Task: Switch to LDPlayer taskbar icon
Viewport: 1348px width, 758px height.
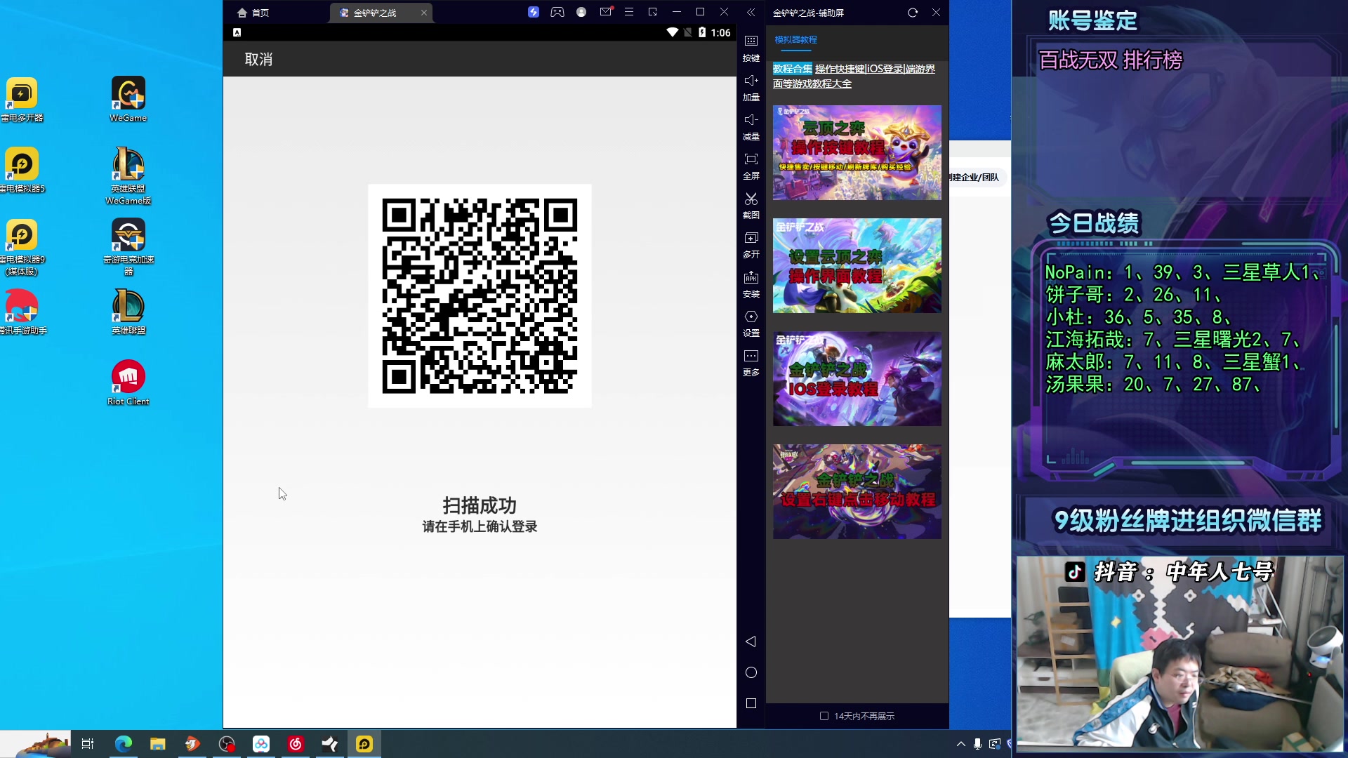Action: tap(364, 744)
